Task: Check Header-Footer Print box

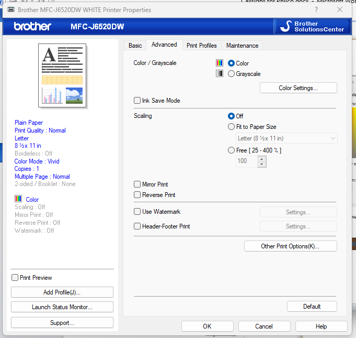Action: [137, 226]
